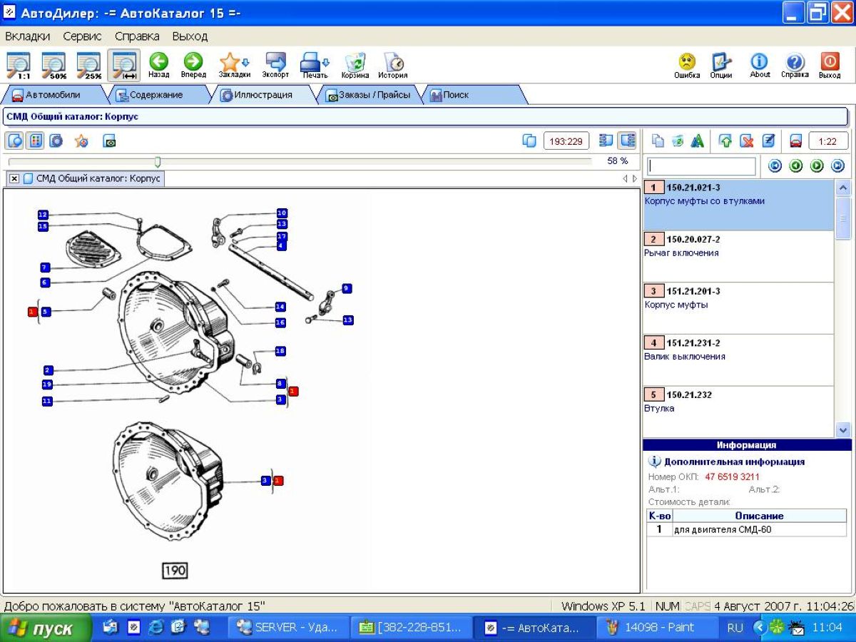Click the fit-to-width zoom icon
The image size is (856, 642).
point(124,64)
